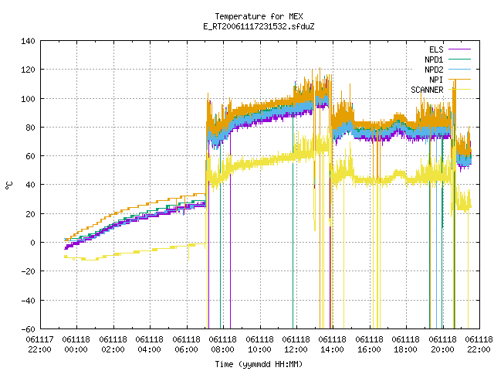
Task: Click the x-axis label '061118 20:00'
Action: point(442,345)
